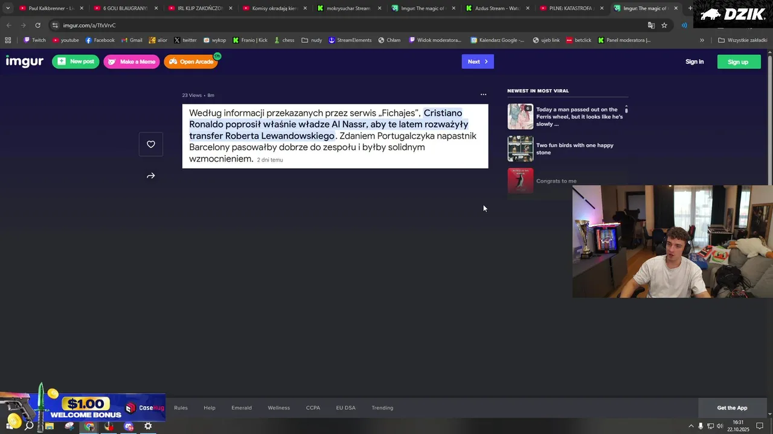The image size is (773, 434).
Task: Open File Explorer from the taskbar
Action: point(50,426)
